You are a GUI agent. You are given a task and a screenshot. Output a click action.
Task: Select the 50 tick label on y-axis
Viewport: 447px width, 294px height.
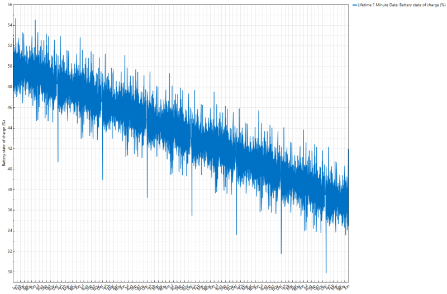(9, 66)
